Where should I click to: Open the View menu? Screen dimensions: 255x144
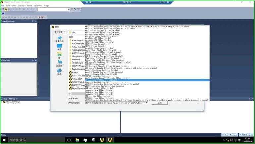click(14, 6)
